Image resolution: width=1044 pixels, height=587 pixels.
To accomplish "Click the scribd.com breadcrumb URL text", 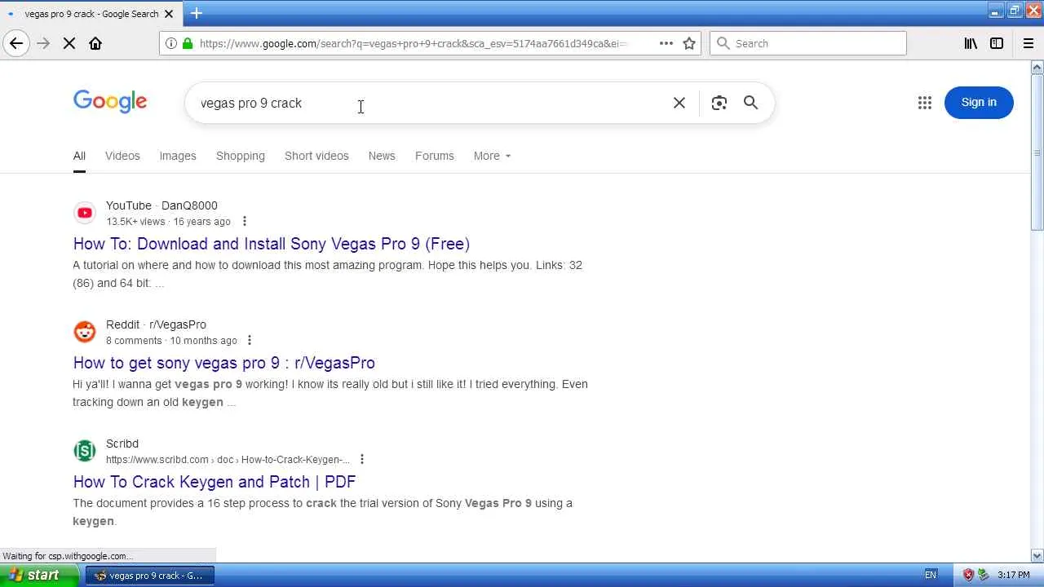I will coord(228,460).
